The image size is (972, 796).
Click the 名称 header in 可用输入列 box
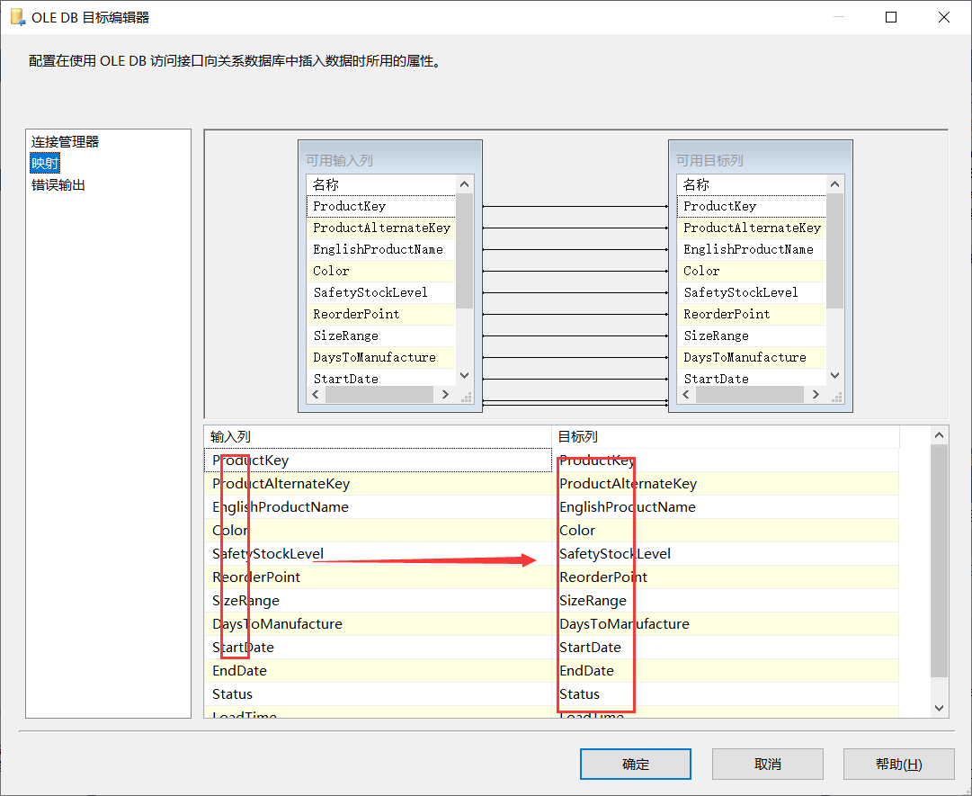381,184
